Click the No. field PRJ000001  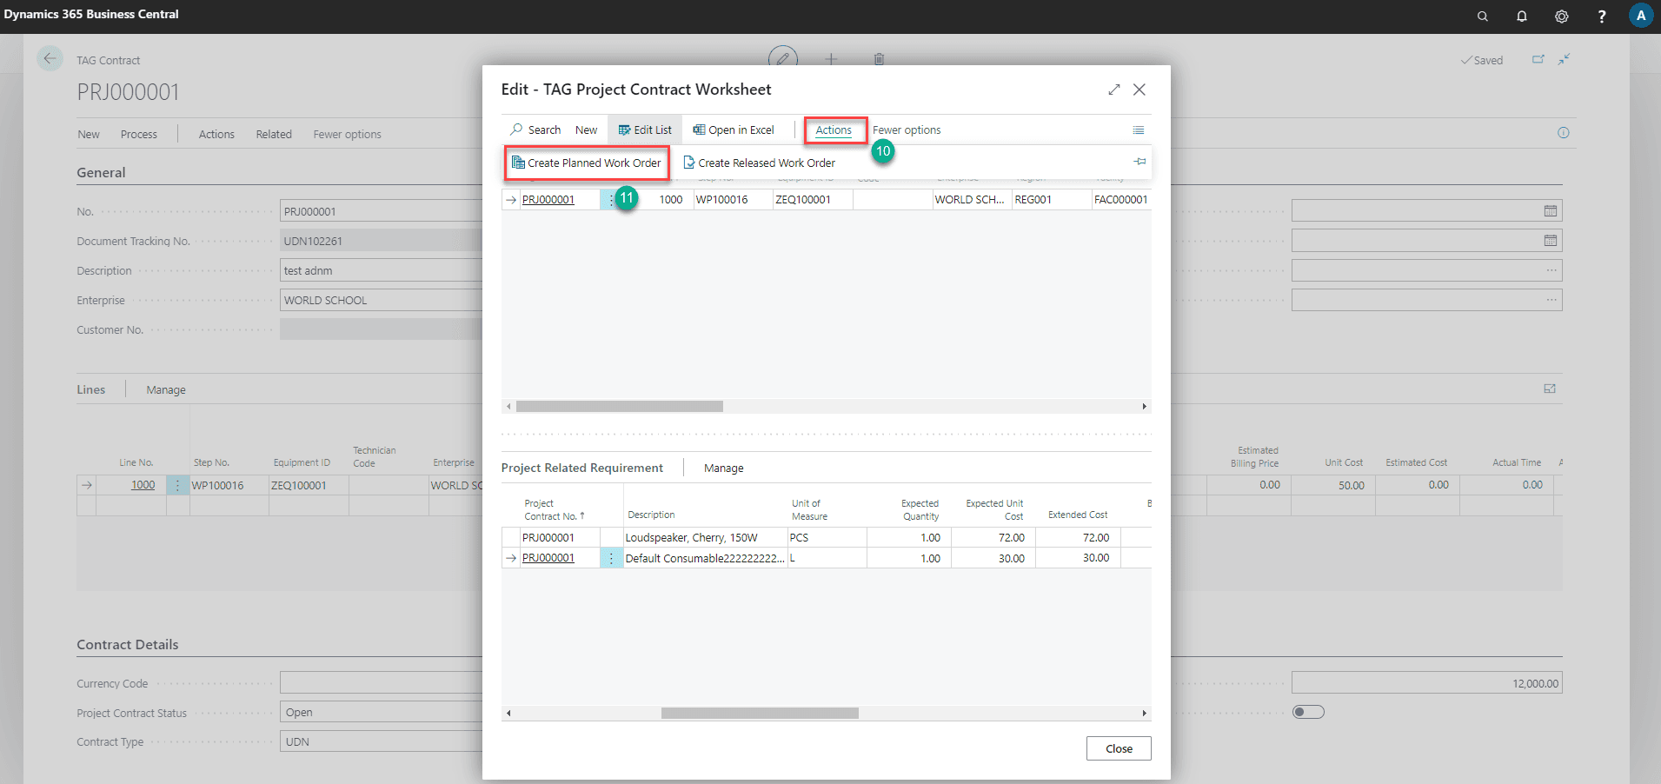click(x=381, y=211)
